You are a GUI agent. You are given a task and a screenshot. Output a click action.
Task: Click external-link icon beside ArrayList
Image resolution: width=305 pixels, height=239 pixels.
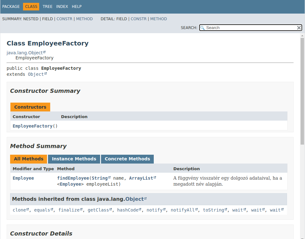(x=155, y=177)
